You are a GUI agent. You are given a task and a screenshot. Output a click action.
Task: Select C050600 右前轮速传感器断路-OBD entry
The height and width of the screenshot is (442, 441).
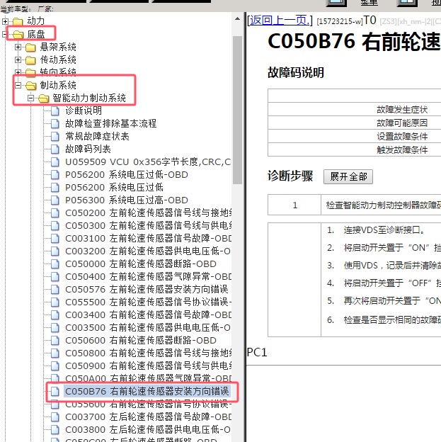(x=141, y=341)
